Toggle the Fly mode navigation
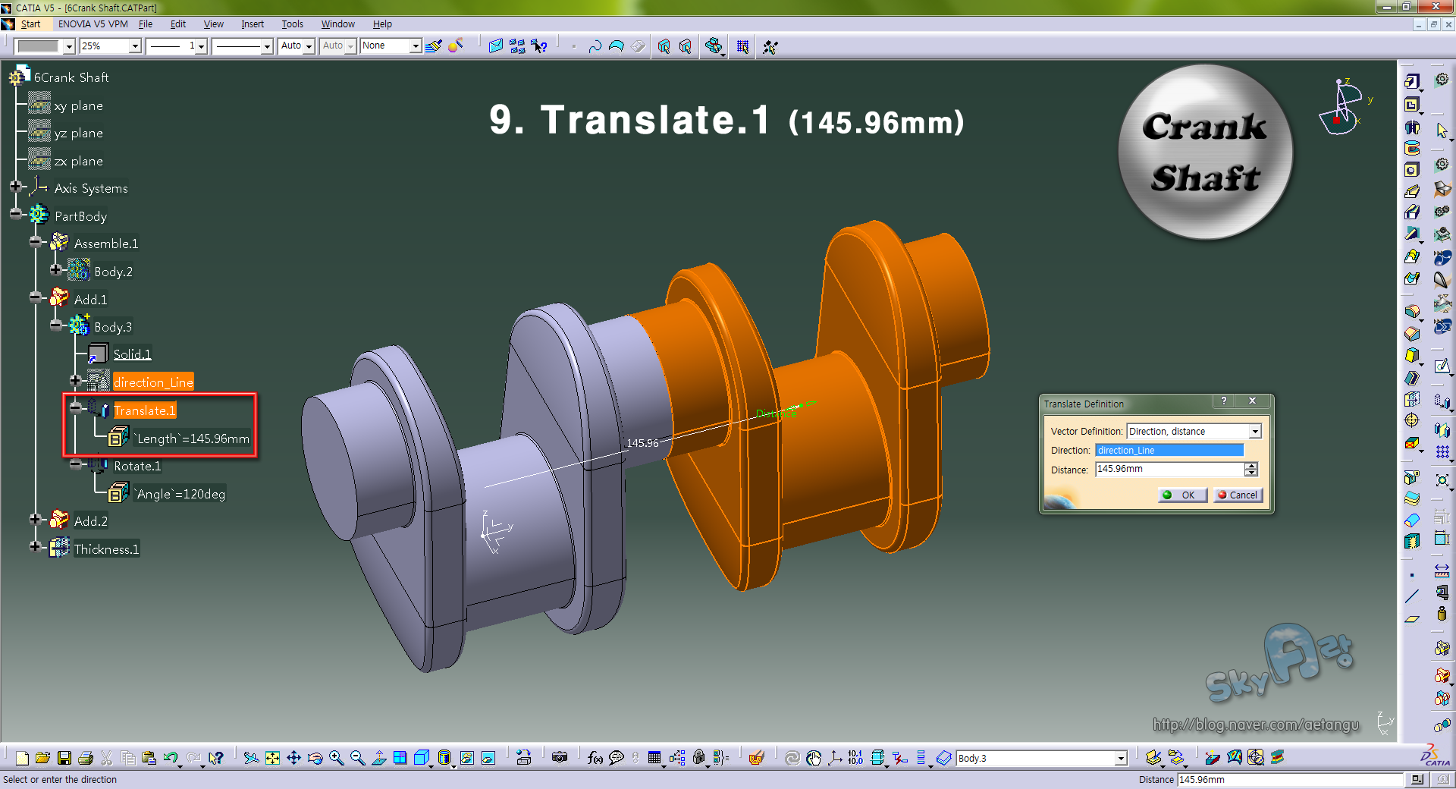Viewport: 1456px width, 789px height. 251,758
